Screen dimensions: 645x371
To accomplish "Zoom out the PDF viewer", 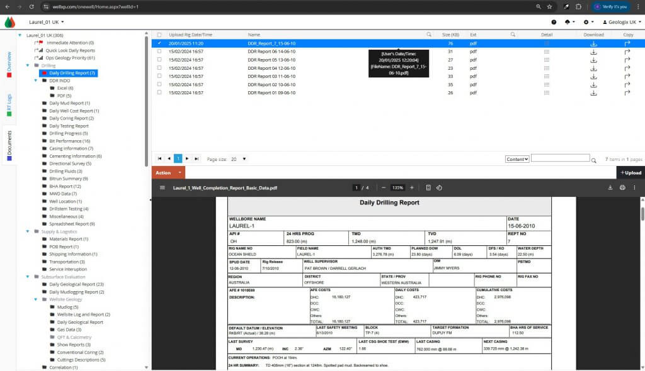I will coord(384,188).
